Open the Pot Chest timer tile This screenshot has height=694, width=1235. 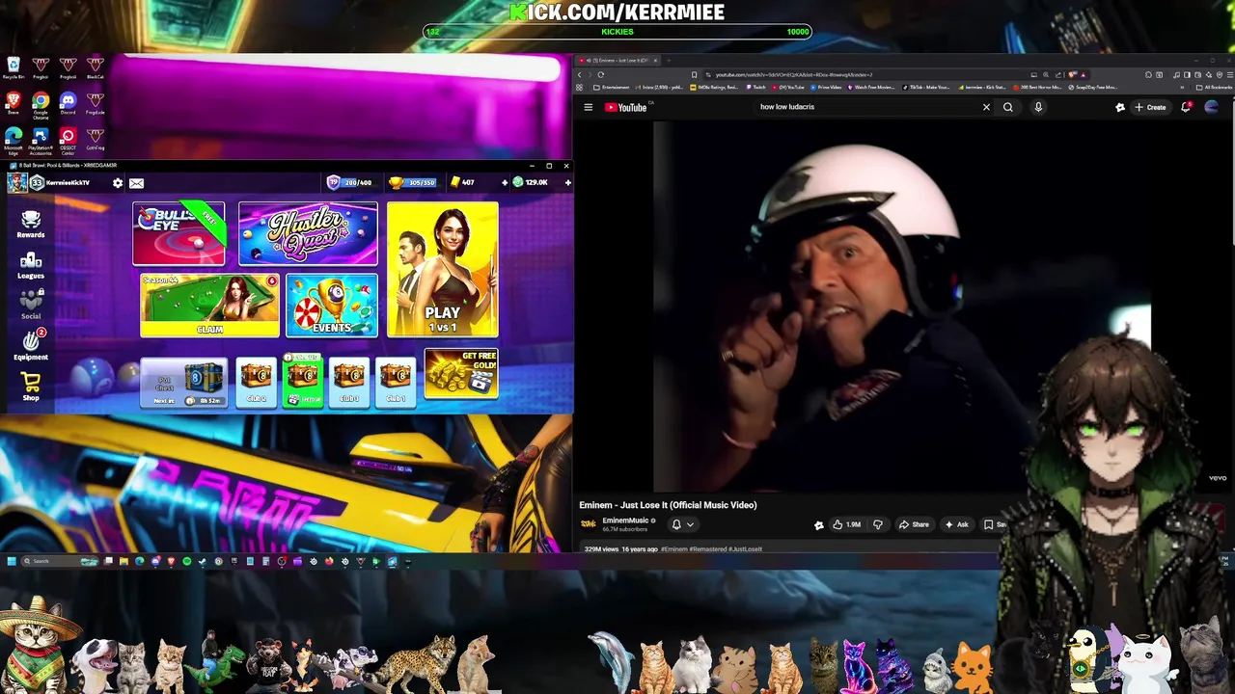[184, 383]
